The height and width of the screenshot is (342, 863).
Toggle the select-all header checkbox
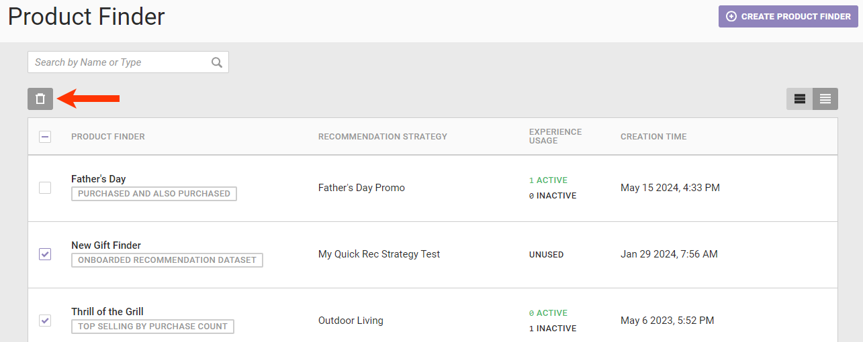45,137
